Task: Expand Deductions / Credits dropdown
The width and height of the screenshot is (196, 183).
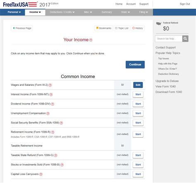Action: coord(62,12)
